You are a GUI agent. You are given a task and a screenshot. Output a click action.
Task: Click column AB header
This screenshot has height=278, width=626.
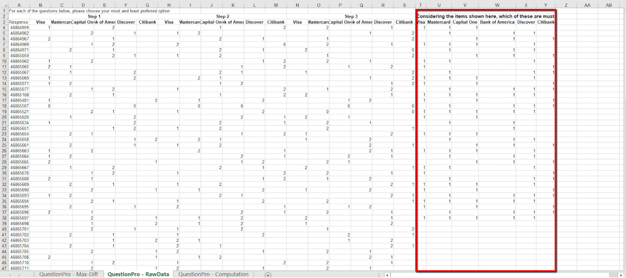point(609,5)
